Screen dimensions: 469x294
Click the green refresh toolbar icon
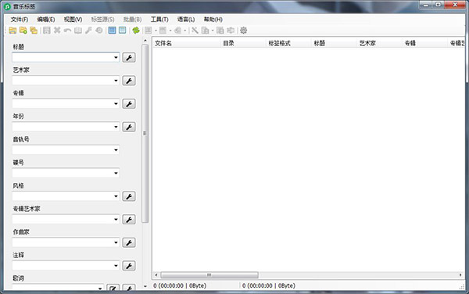(136, 30)
